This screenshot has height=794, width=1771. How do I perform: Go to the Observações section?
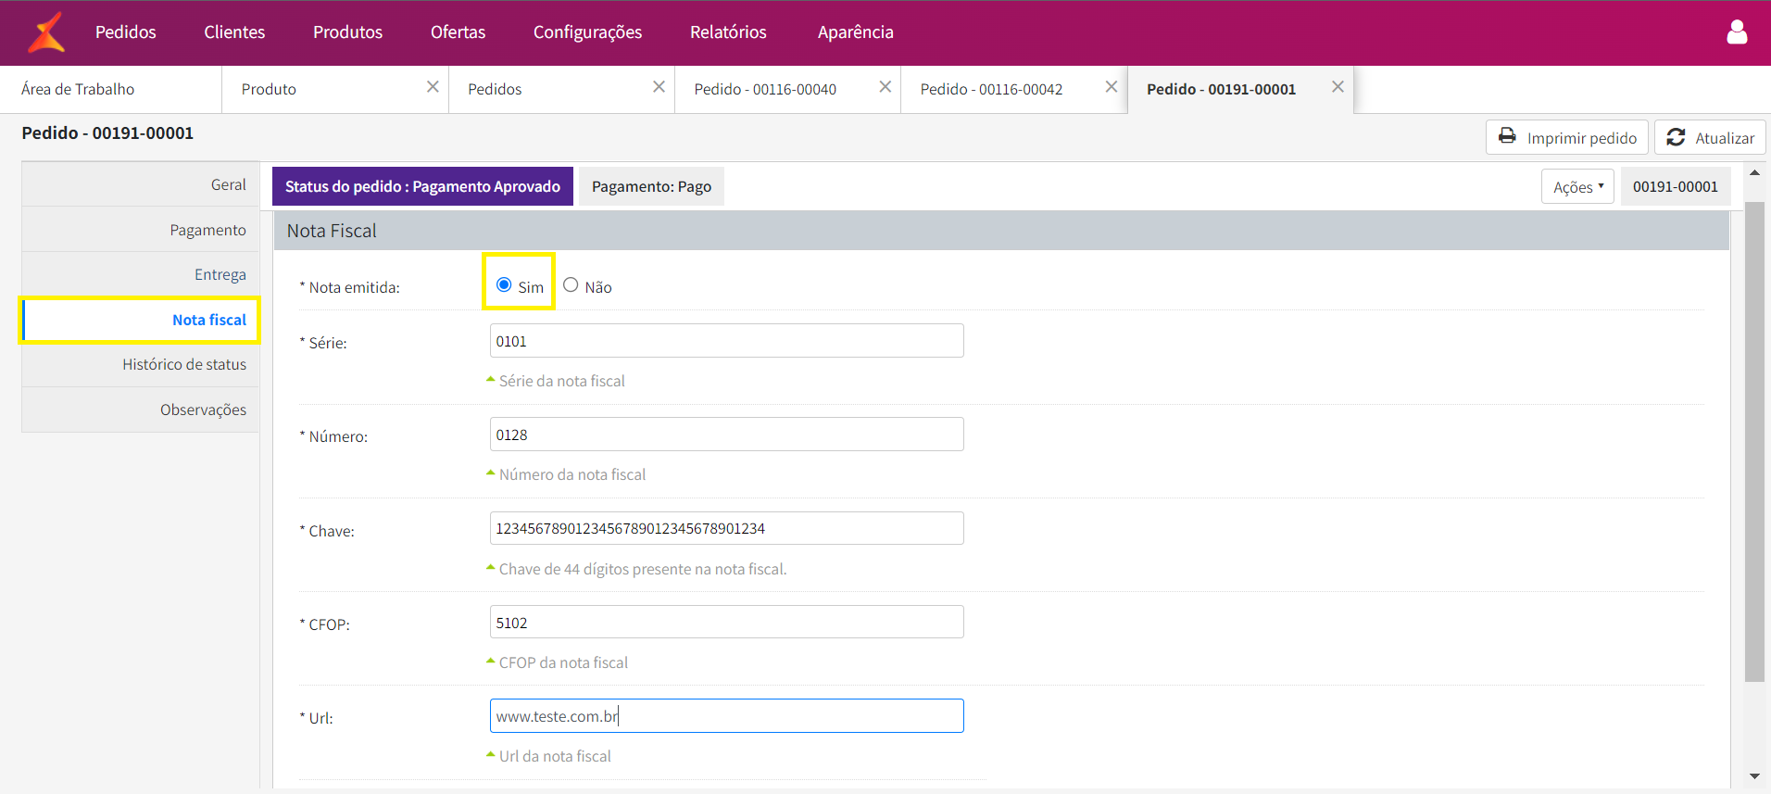point(141,410)
